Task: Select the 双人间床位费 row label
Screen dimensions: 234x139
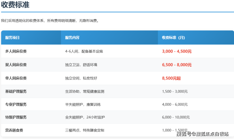Action: coord(16,65)
